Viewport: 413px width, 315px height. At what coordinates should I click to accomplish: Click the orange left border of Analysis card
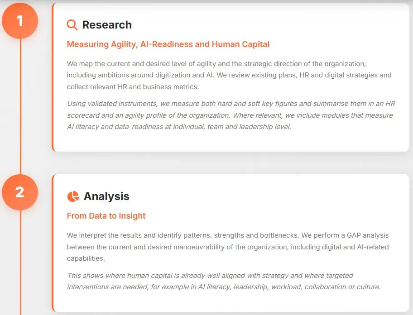click(53, 243)
